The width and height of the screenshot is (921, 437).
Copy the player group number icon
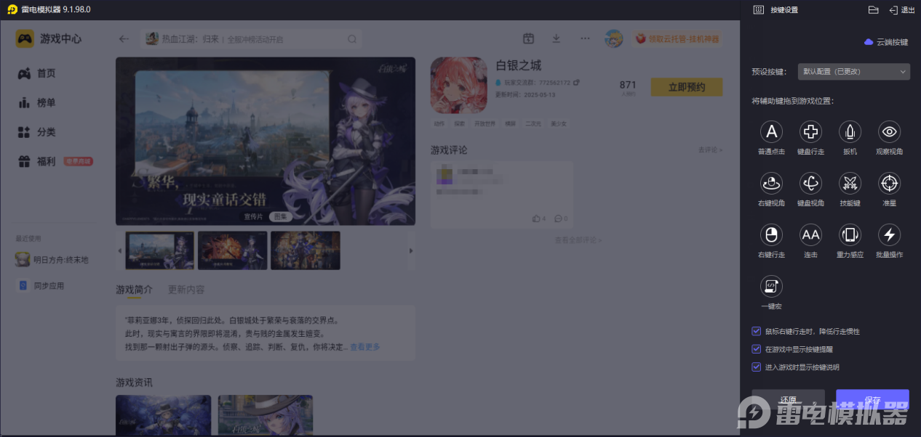(x=576, y=83)
